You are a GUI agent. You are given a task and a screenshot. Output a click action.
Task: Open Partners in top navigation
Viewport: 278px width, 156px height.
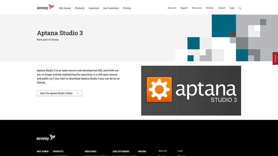[x=210, y=8]
